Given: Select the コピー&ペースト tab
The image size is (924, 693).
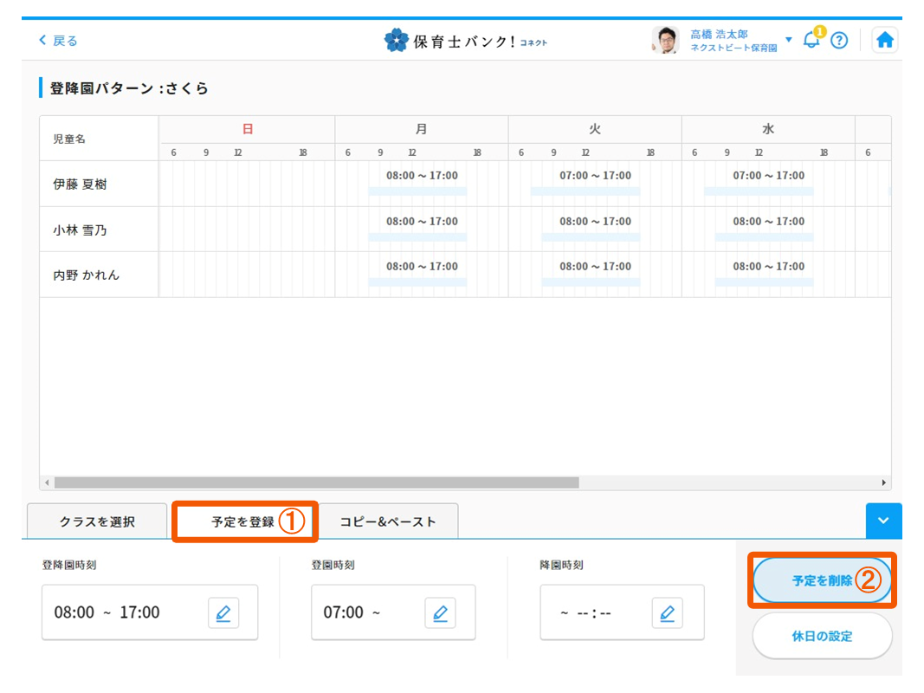Looking at the screenshot, I should click(388, 521).
